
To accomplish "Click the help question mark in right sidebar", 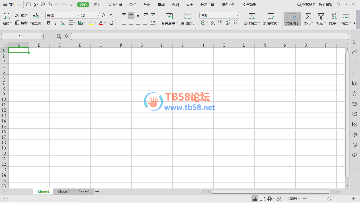I will click(x=355, y=155).
